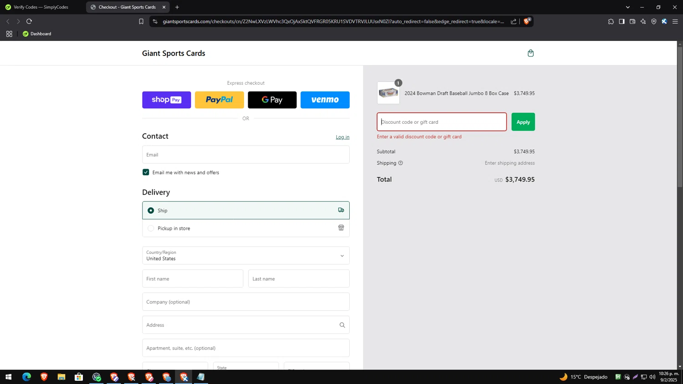Screen dimensions: 683x384
Task: View site information icon in address bar
Action: click(x=155, y=21)
